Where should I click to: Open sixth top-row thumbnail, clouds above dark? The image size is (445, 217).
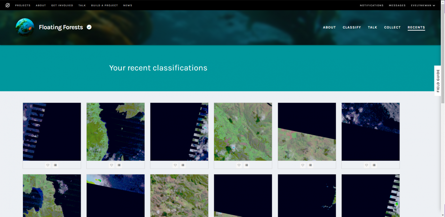pyautogui.click(x=371, y=132)
